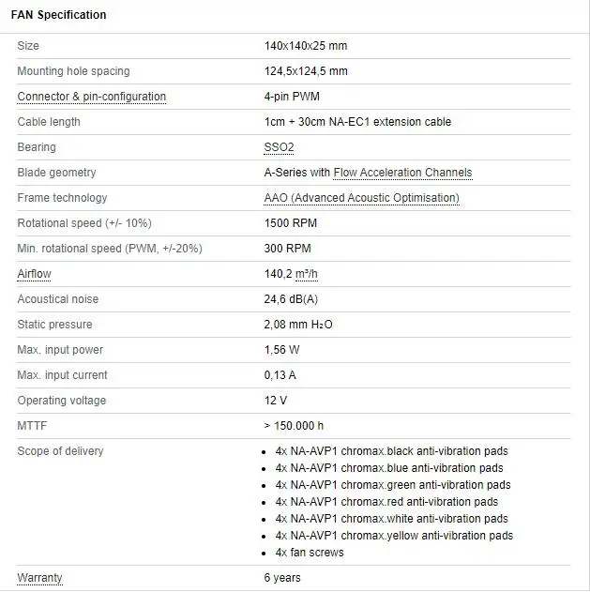Image resolution: width=590 pixels, height=592 pixels.
Task: Open the MTTF term link
Action: coord(32,426)
